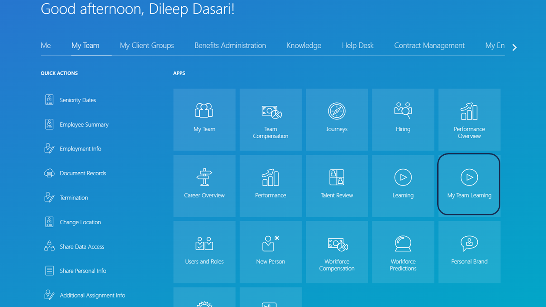
Task: Open the Team Compensation app
Action: [x=270, y=119]
